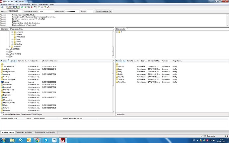Expand the F: (TOSHIBA) drive
The width and height of the screenshot is (229, 143).
[x=7, y=54]
